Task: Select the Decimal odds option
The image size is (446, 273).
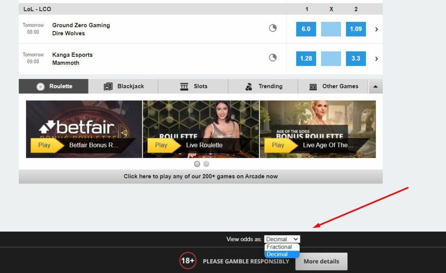Action: click(277, 254)
